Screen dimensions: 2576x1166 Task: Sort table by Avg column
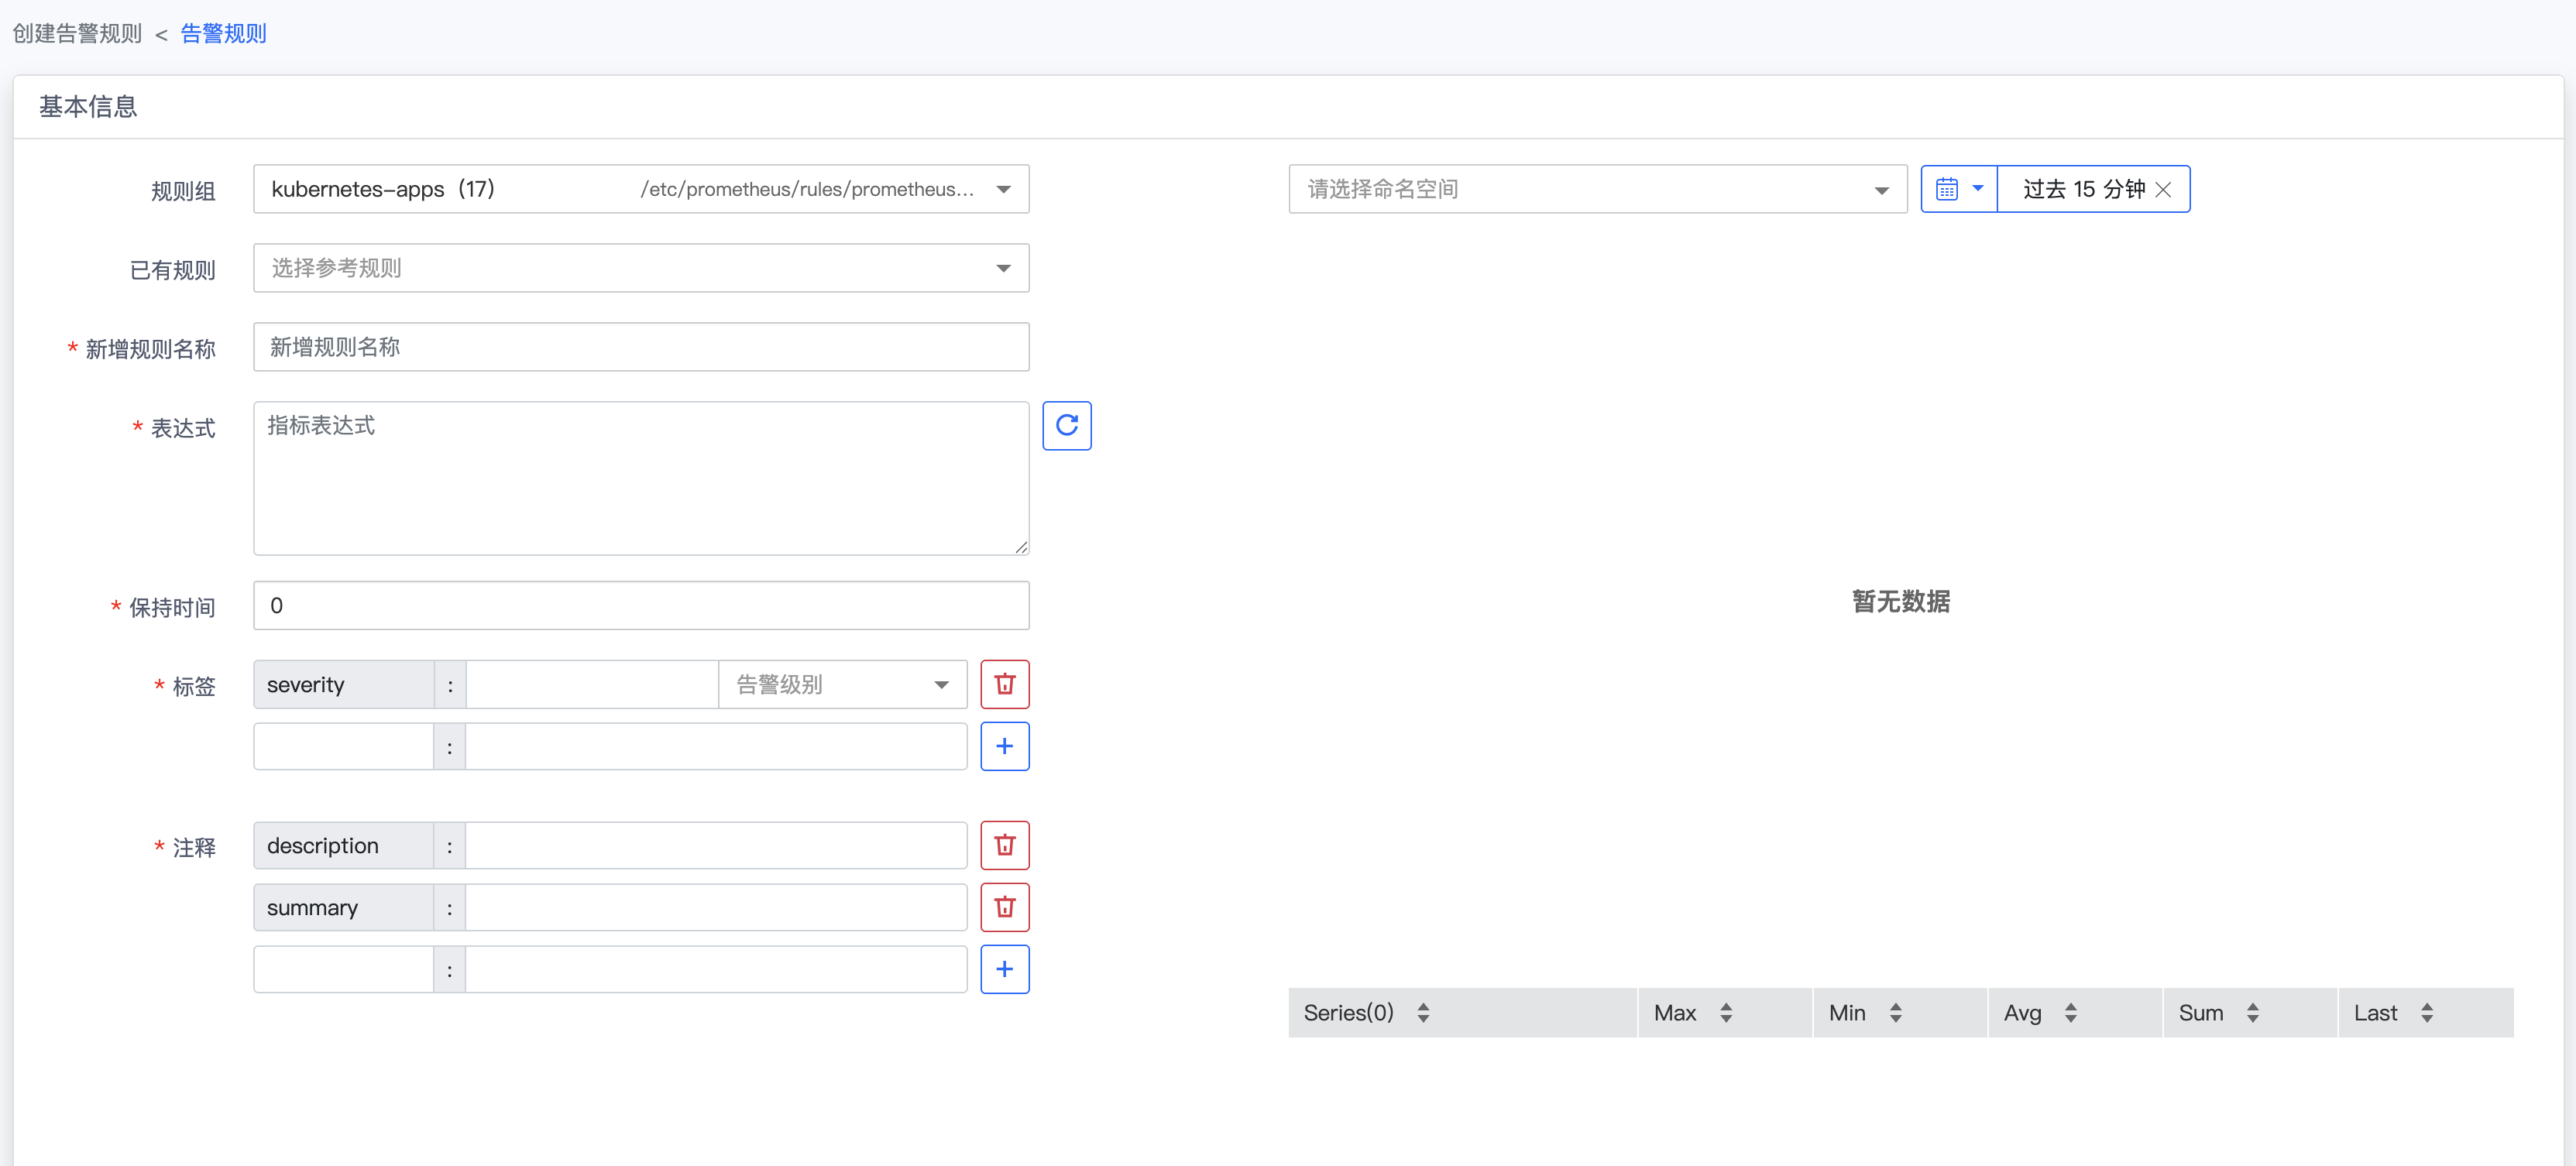click(2070, 1013)
